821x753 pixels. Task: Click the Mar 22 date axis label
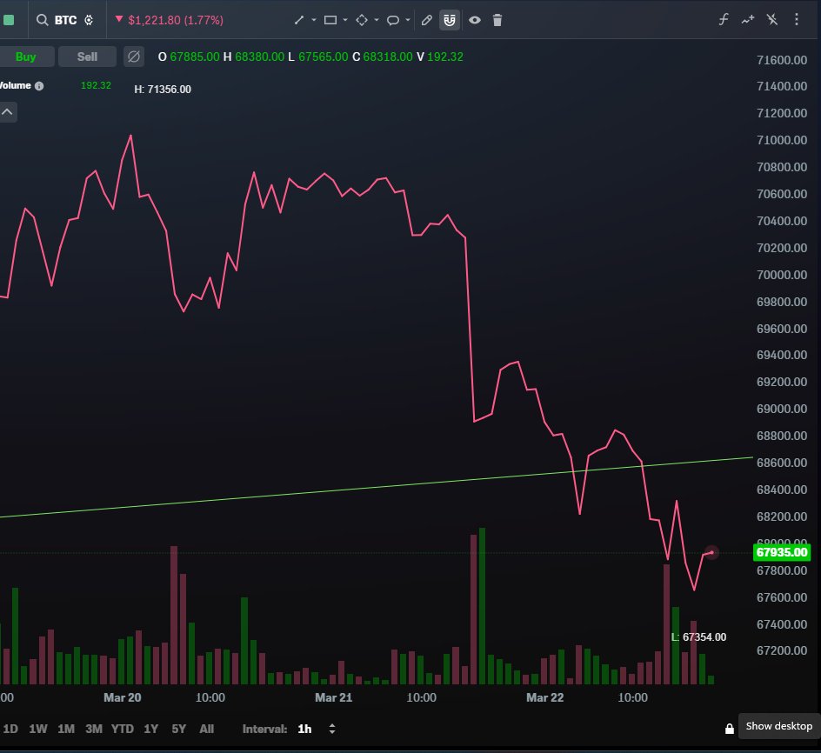[x=545, y=697]
